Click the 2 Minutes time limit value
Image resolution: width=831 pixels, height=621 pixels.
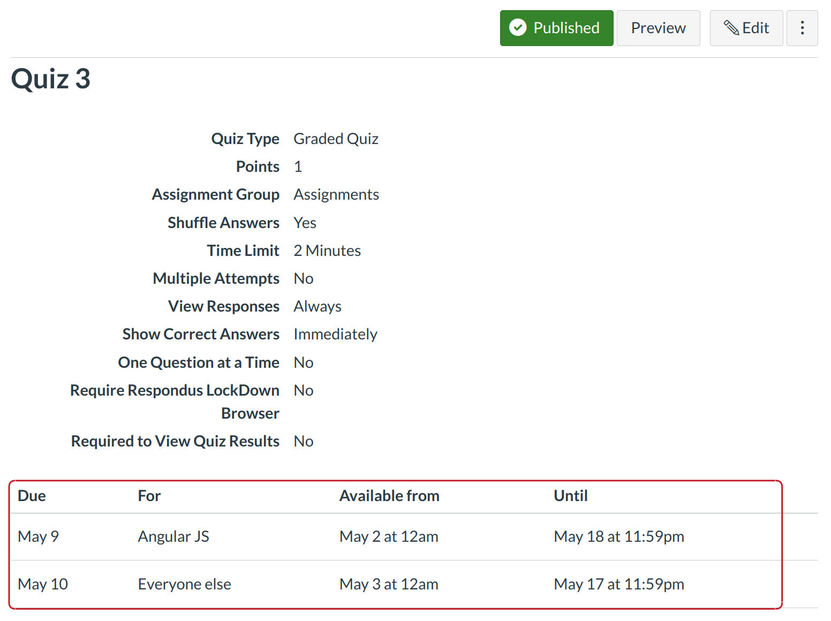click(327, 251)
